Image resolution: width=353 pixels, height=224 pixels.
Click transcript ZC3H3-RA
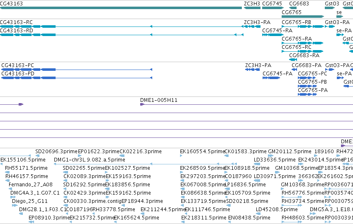[252, 26]
